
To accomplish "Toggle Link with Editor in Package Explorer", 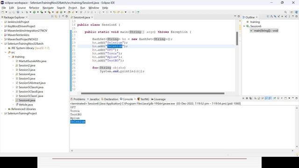I will click(x=56, y=17).
